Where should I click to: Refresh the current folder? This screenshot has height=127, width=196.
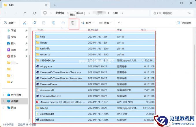tap(35, 13)
